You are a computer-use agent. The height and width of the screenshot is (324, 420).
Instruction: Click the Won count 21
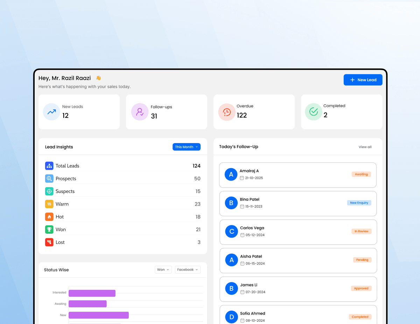198,230
